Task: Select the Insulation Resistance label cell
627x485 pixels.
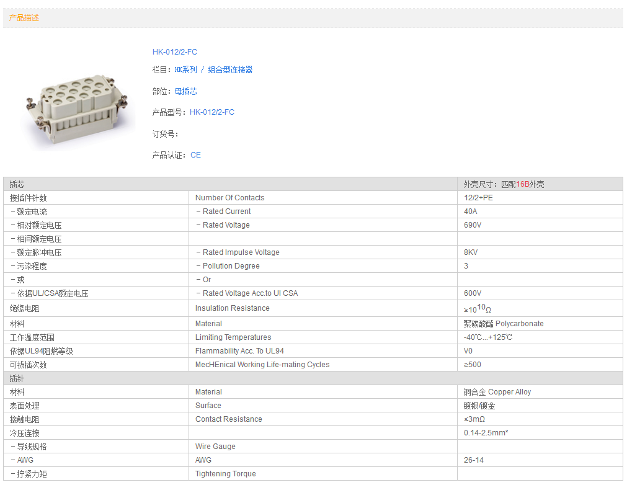Action: point(232,308)
